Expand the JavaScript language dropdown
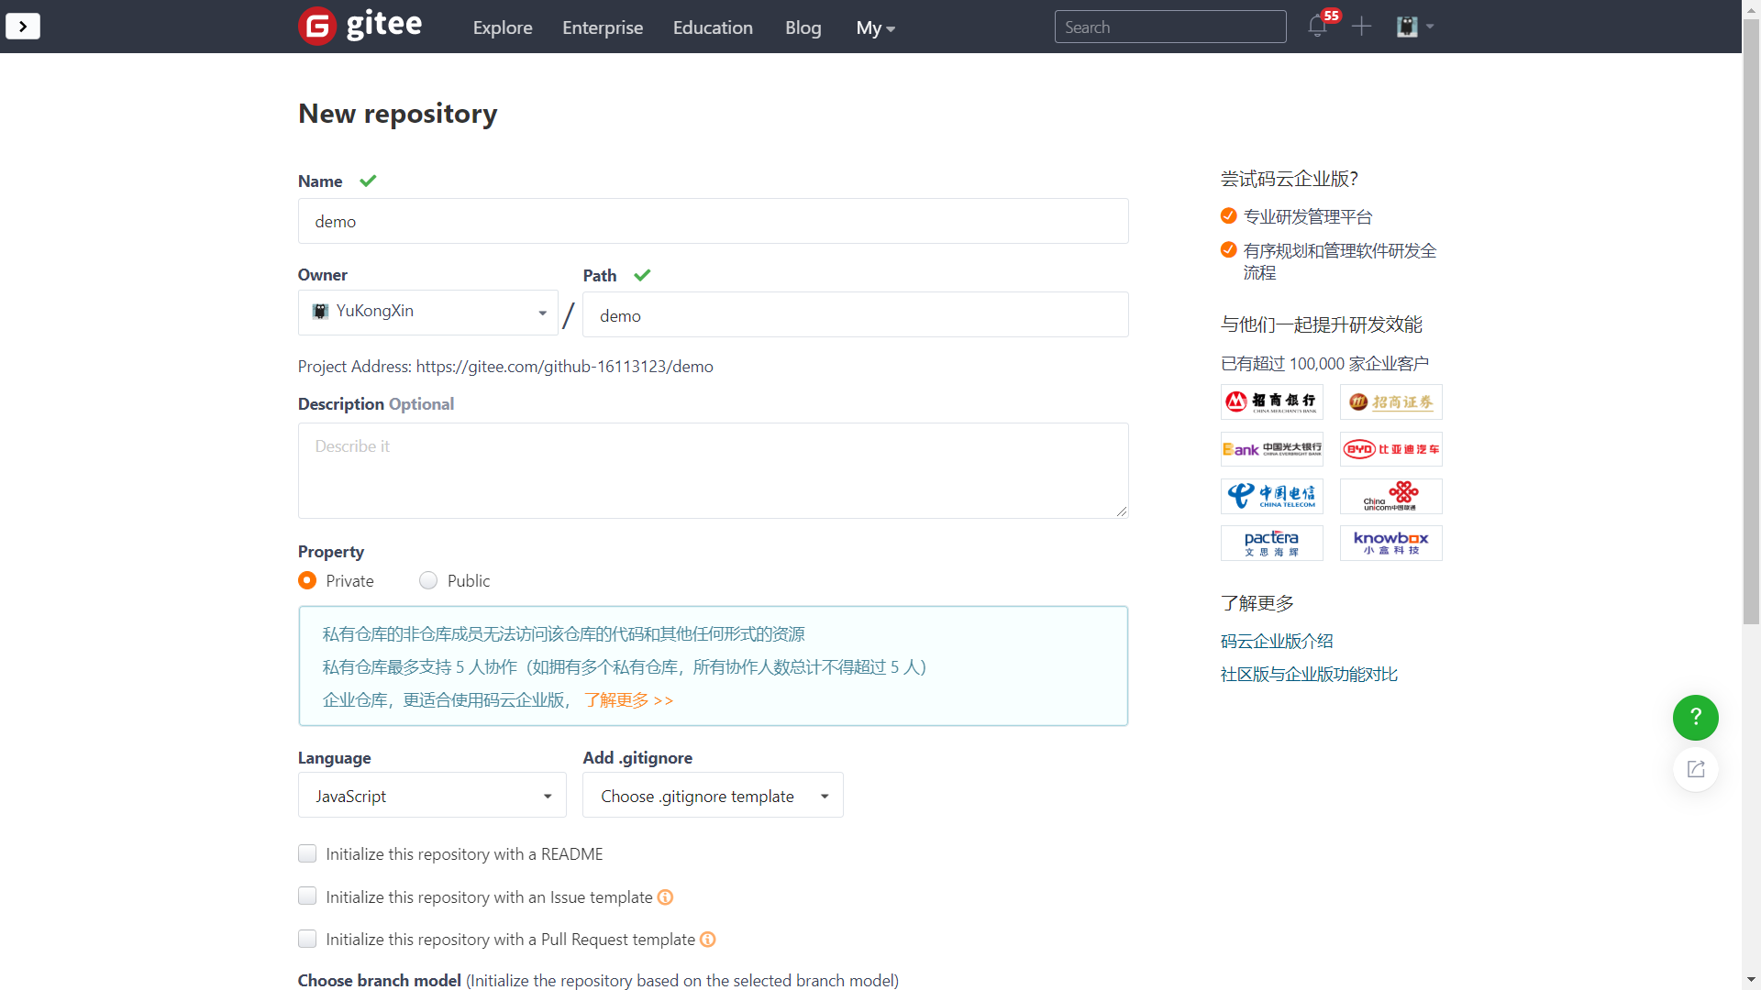The image size is (1761, 990). [432, 796]
